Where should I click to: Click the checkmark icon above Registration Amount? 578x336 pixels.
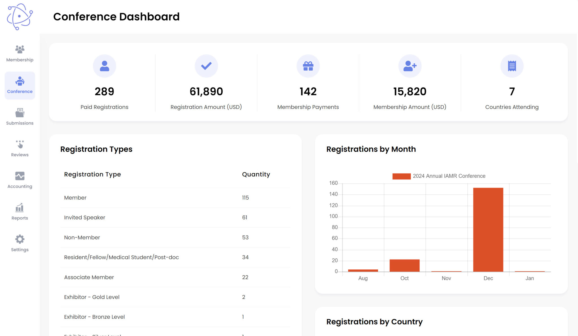click(206, 66)
